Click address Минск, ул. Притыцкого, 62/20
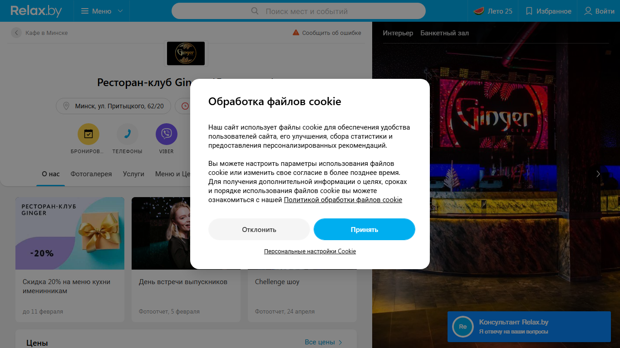The image size is (620, 348). (113, 106)
